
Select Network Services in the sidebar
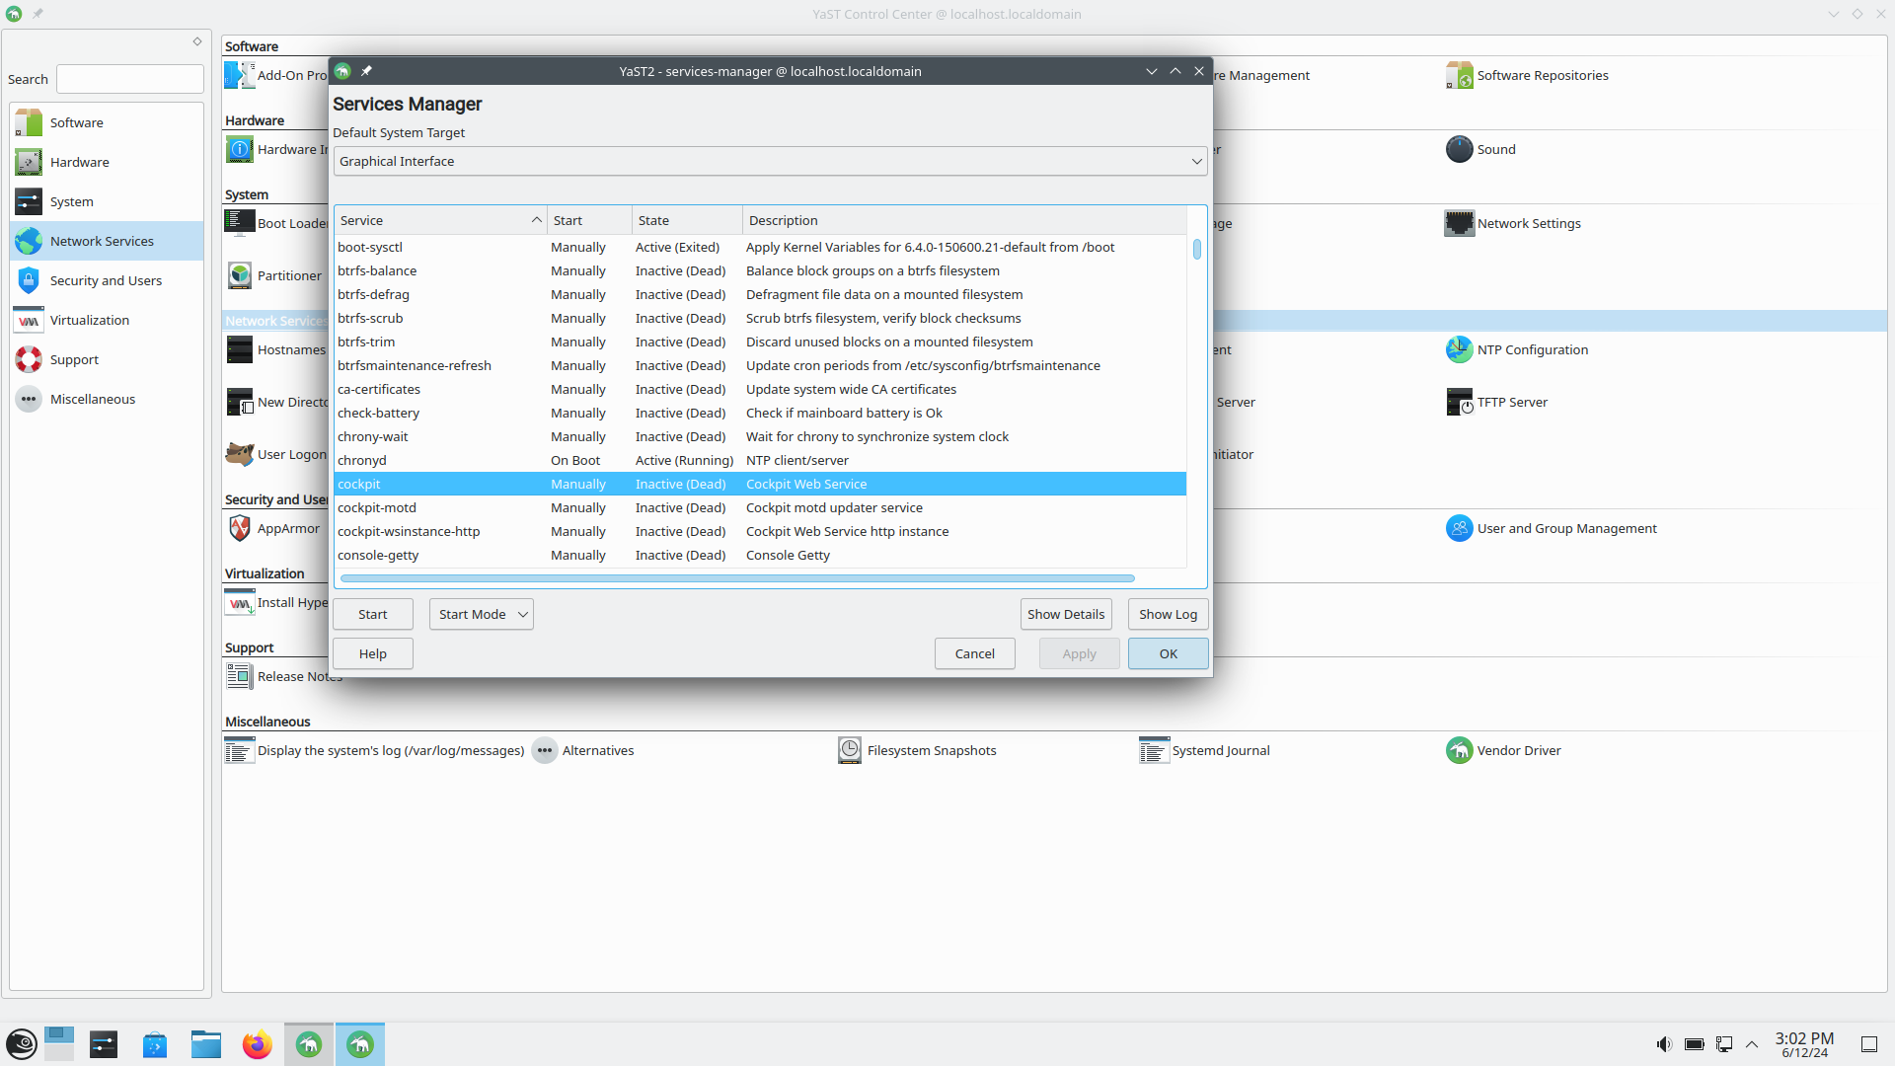pos(107,241)
